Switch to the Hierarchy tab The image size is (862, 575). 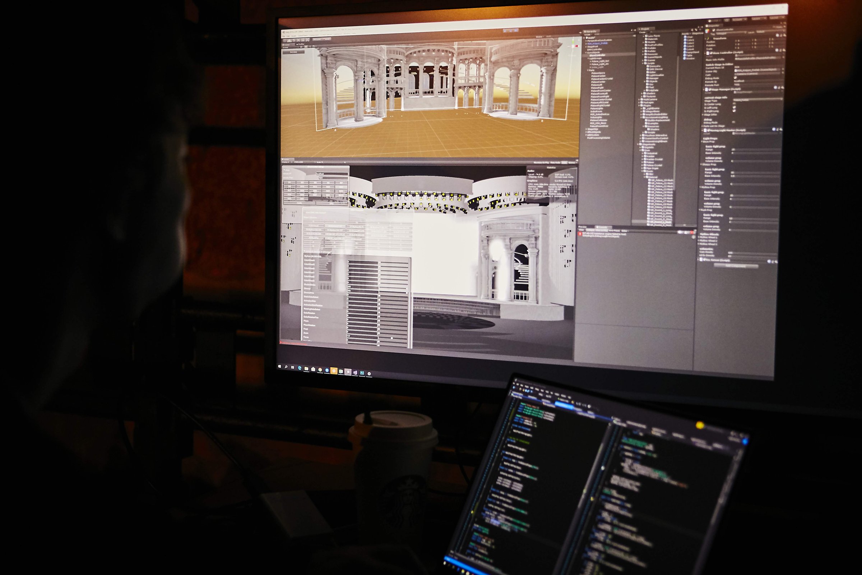click(x=591, y=32)
